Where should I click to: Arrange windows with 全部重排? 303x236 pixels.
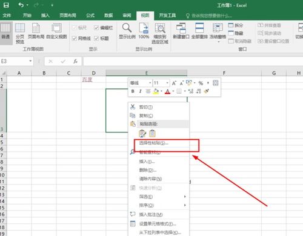pos(199,31)
